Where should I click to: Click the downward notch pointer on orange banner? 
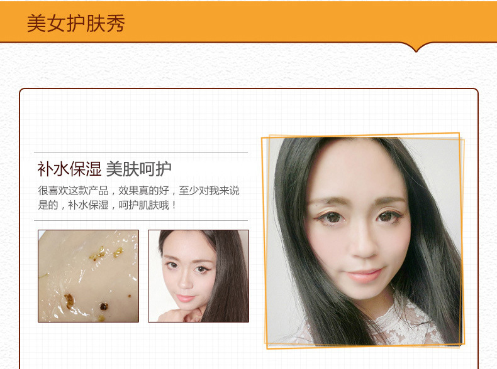(x=416, y=48)
